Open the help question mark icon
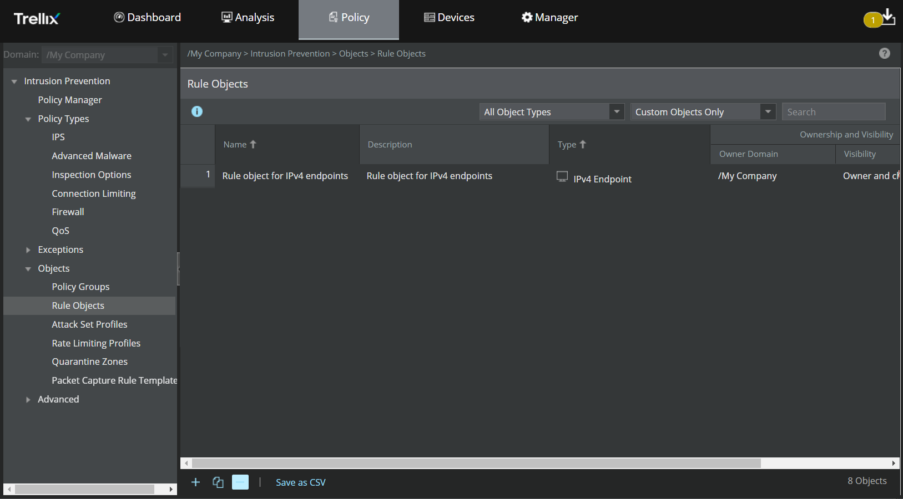 pyautogui.click(x=885, y=53)
